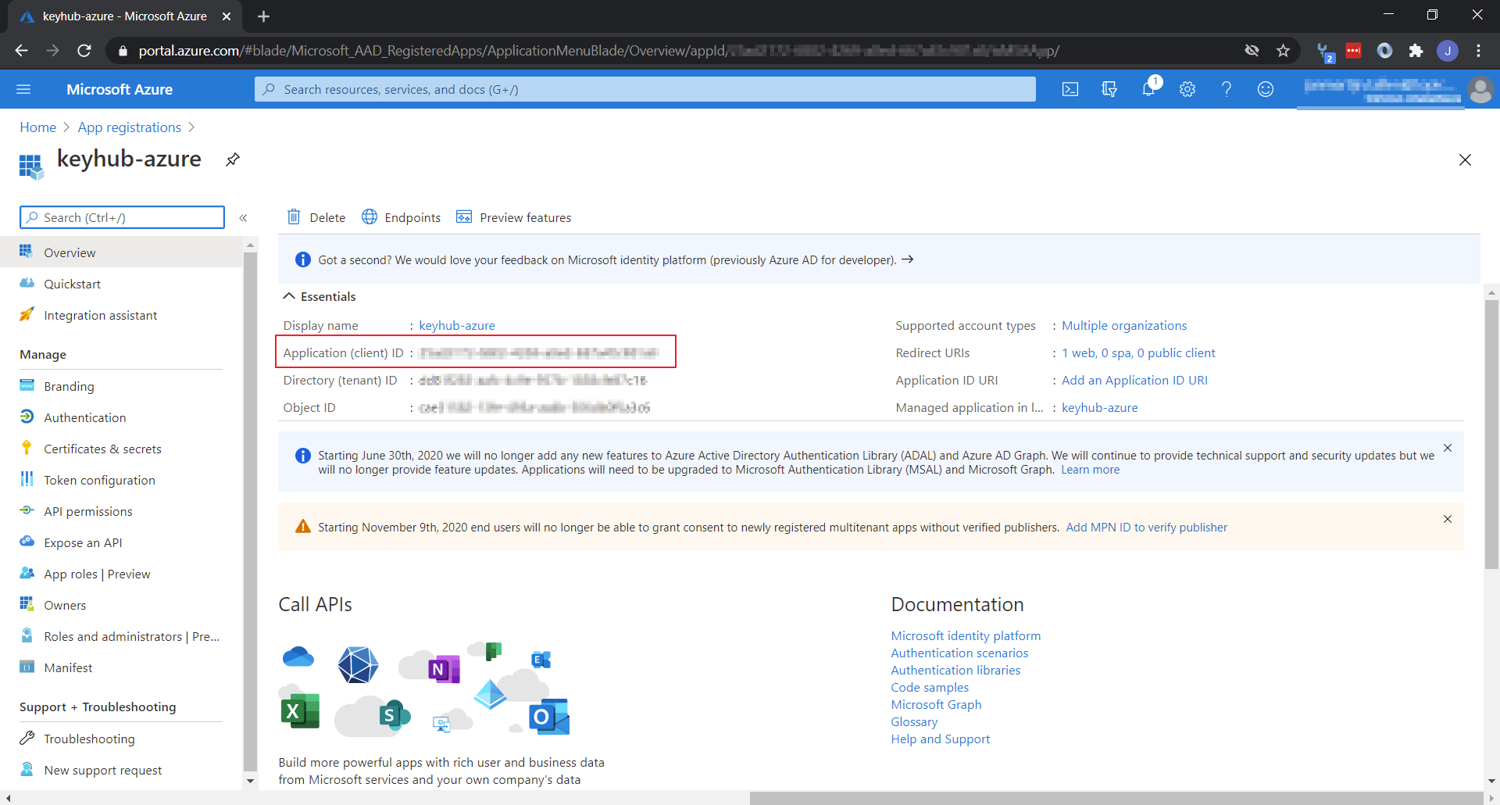Open Add MPN ID to verify publisher
The image size is (1500, 805).
click(1146, 528)
